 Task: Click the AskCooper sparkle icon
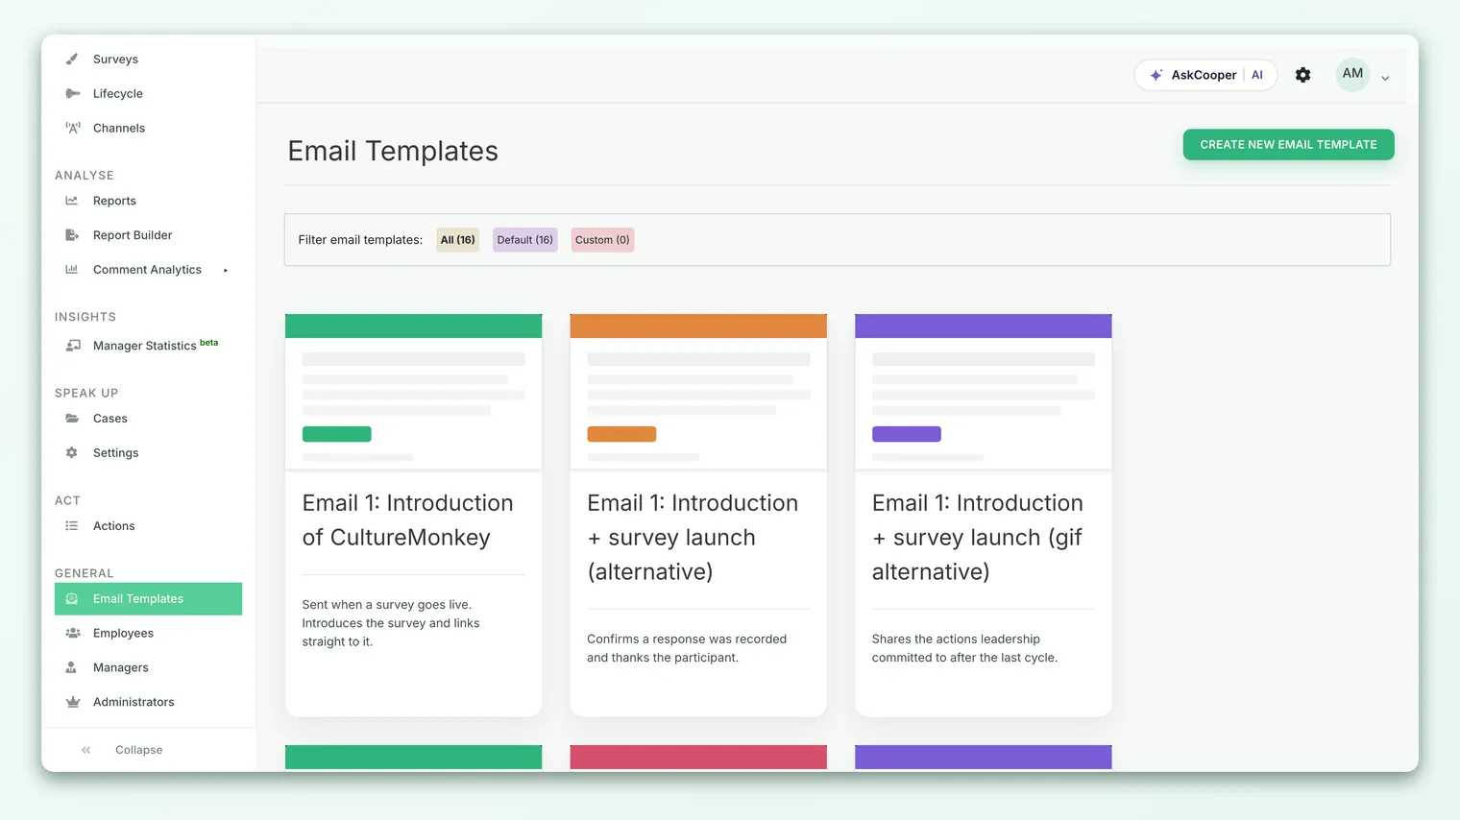1156,75
